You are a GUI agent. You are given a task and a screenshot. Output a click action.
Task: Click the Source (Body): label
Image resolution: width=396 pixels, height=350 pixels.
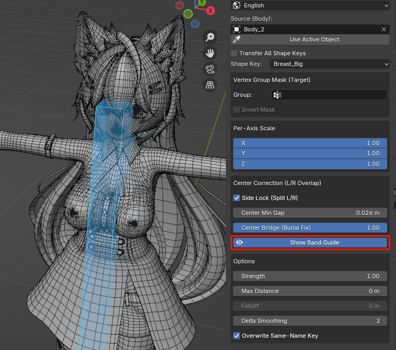[x=251, y=19]
